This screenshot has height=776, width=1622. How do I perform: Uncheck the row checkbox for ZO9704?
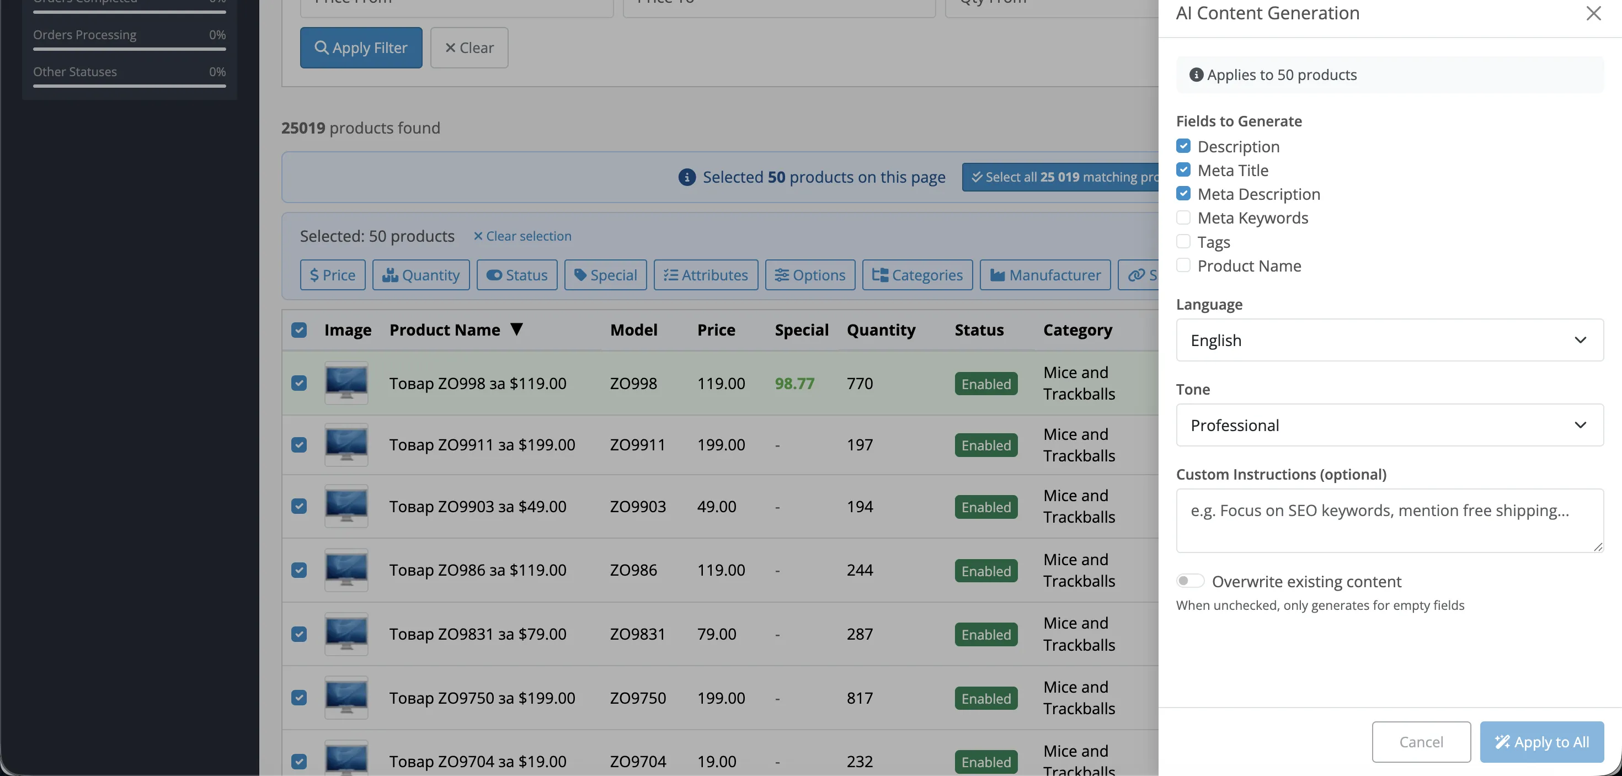(x=299, y=762)
